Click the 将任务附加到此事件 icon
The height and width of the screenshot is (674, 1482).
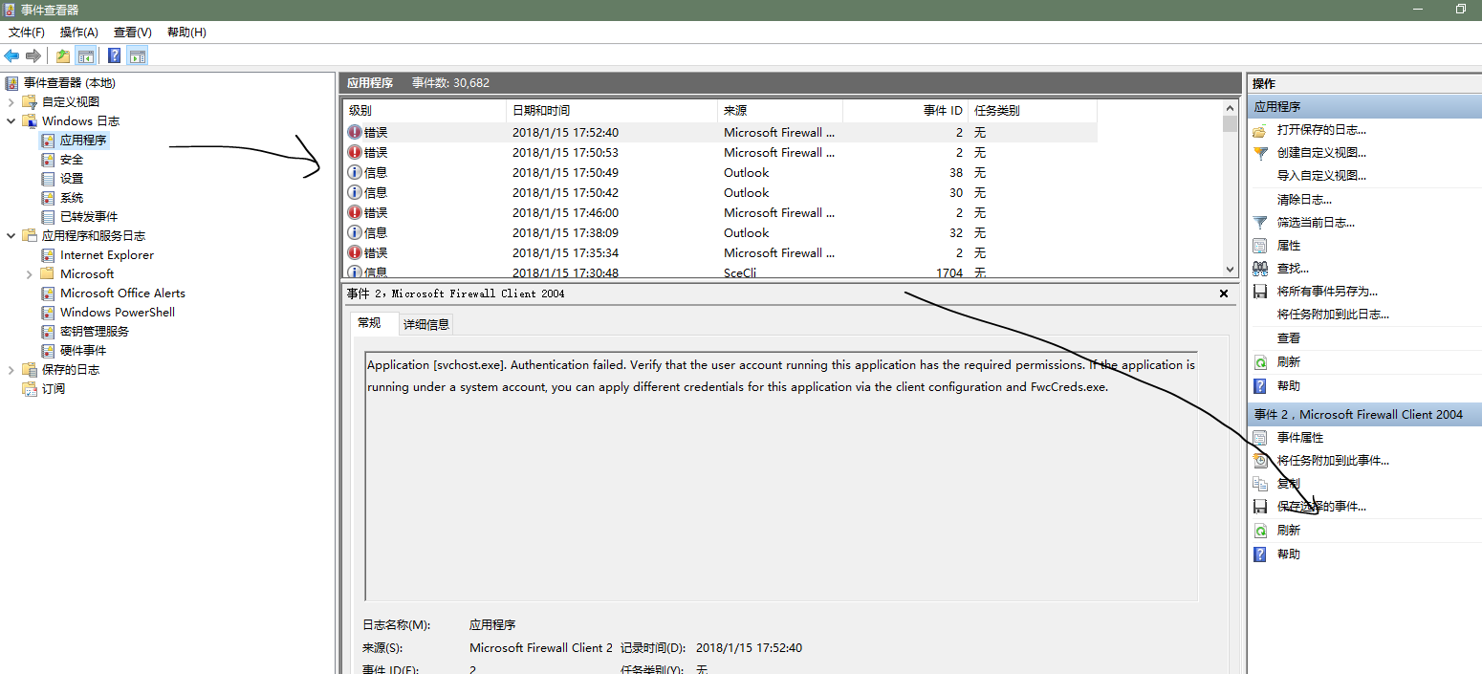point(1260,461)
